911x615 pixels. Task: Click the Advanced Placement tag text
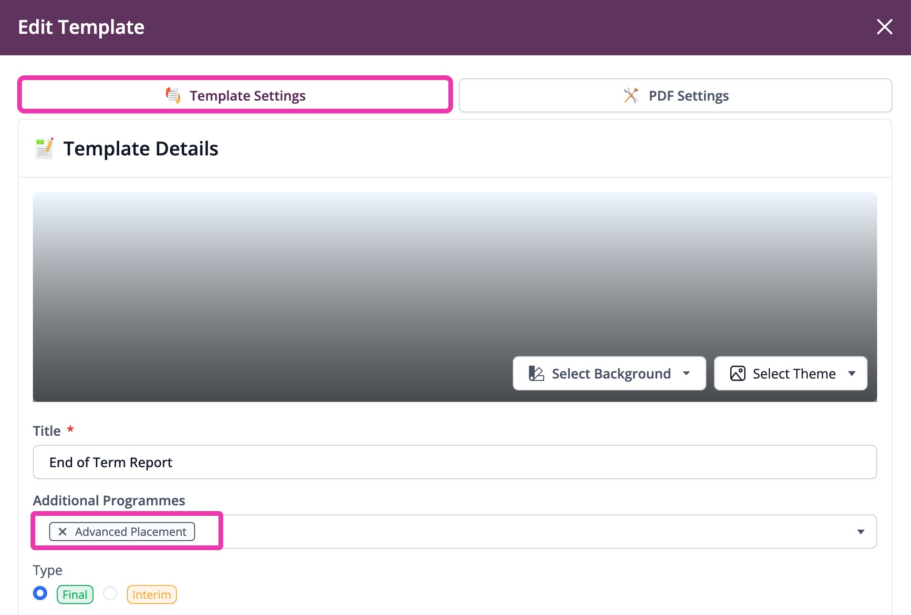point(131,532)
